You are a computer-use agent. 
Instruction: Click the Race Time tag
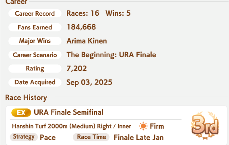[x=91, y=137]
